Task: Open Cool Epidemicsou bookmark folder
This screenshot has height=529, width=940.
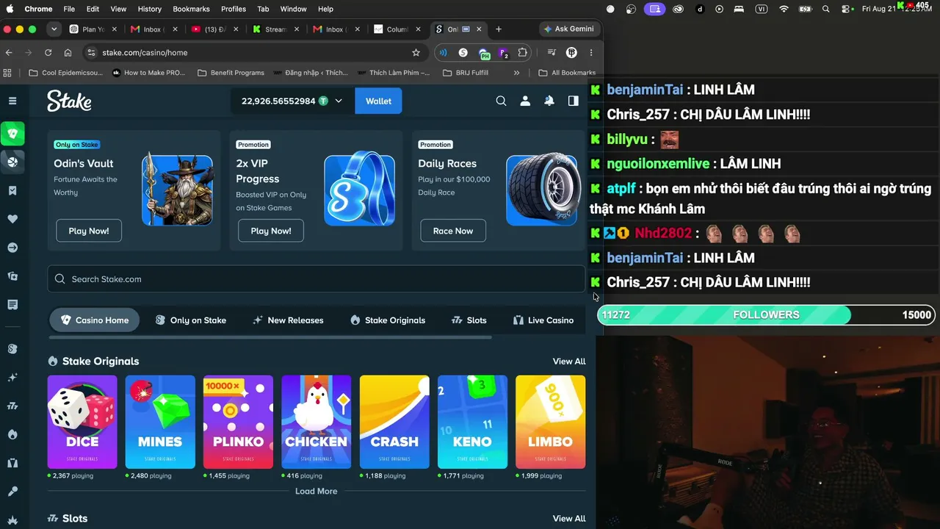Action: 66,73
